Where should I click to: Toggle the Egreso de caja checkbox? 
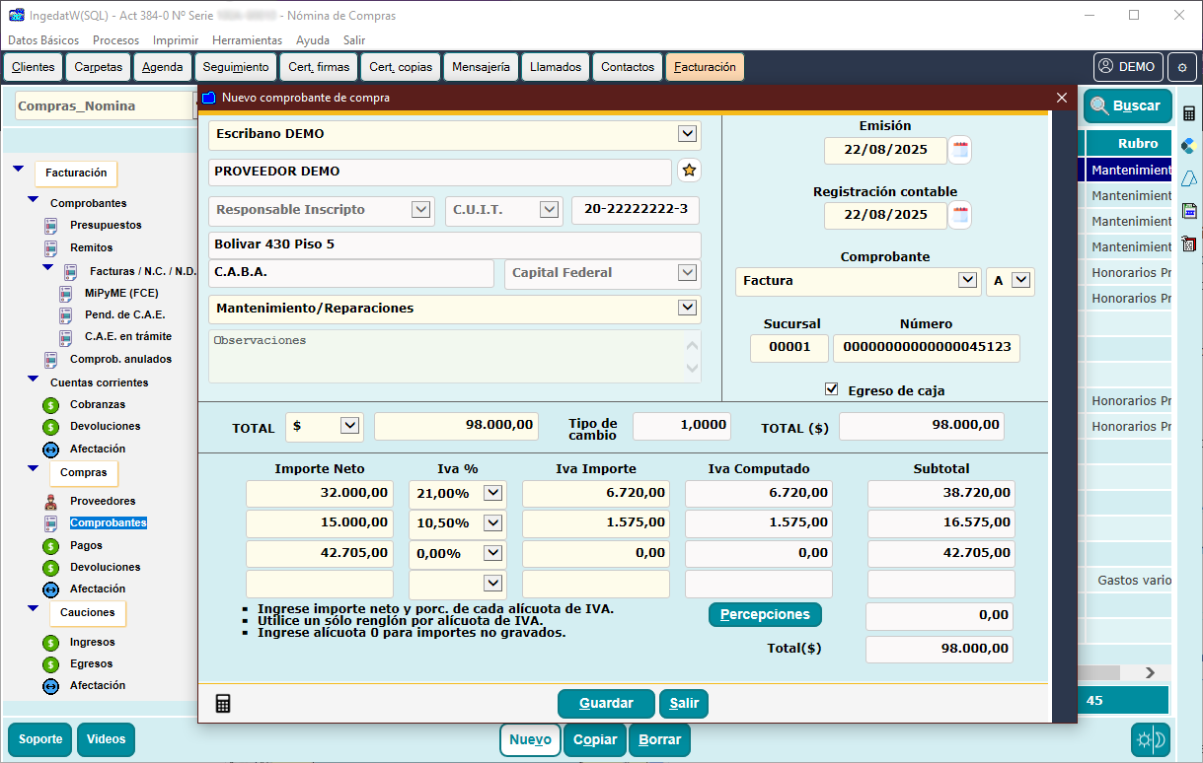coord(831,389)
